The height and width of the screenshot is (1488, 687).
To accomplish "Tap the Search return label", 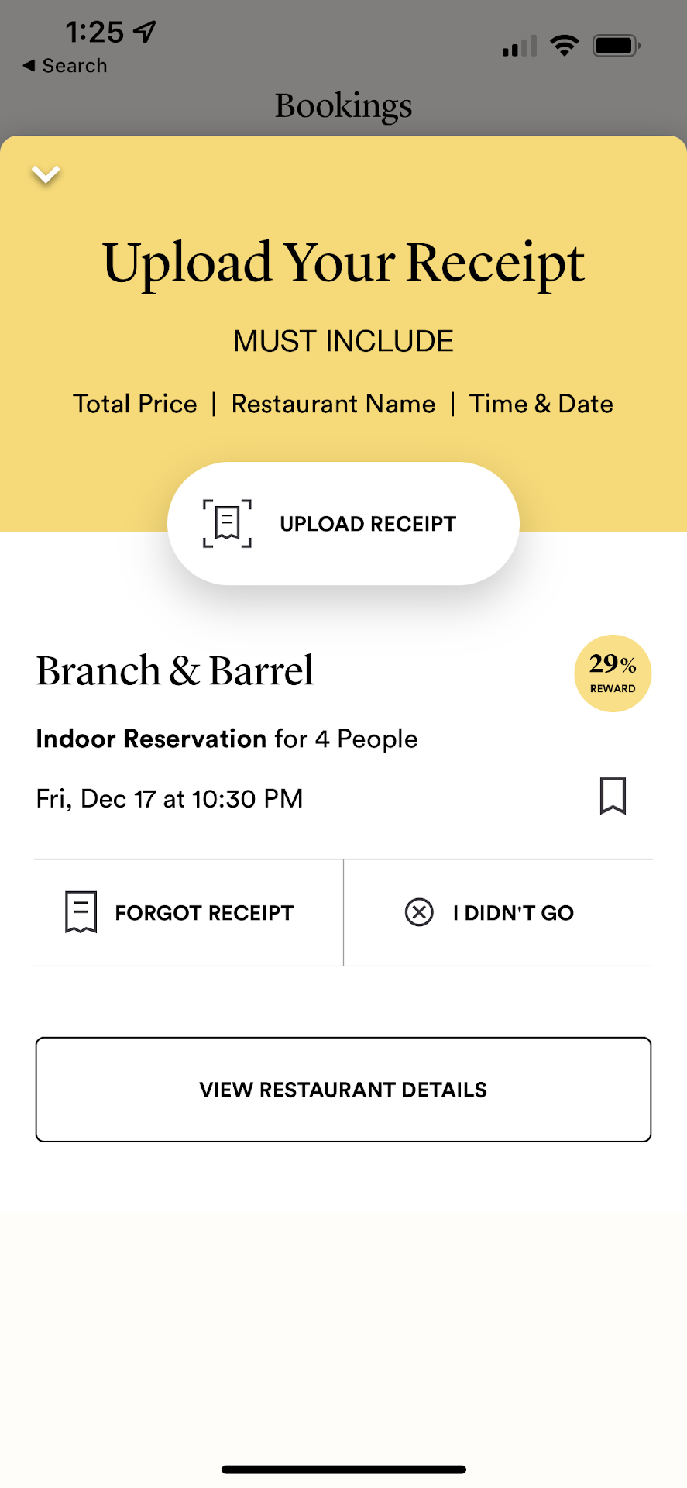I will [x=74, y=66].
